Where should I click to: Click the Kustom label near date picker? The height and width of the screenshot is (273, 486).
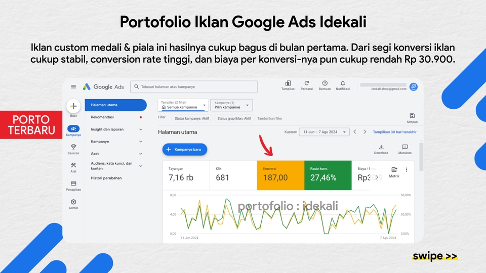tap(291, 132)
